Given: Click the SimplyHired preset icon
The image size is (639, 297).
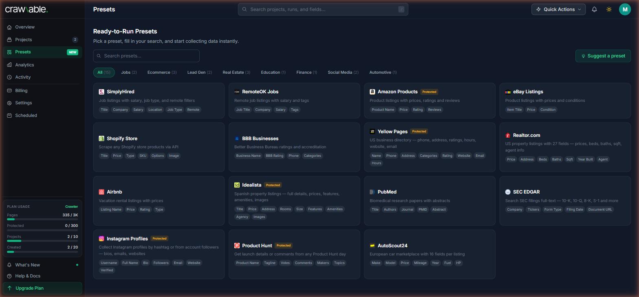Looking at the screenshot, I should pos(101,92).
